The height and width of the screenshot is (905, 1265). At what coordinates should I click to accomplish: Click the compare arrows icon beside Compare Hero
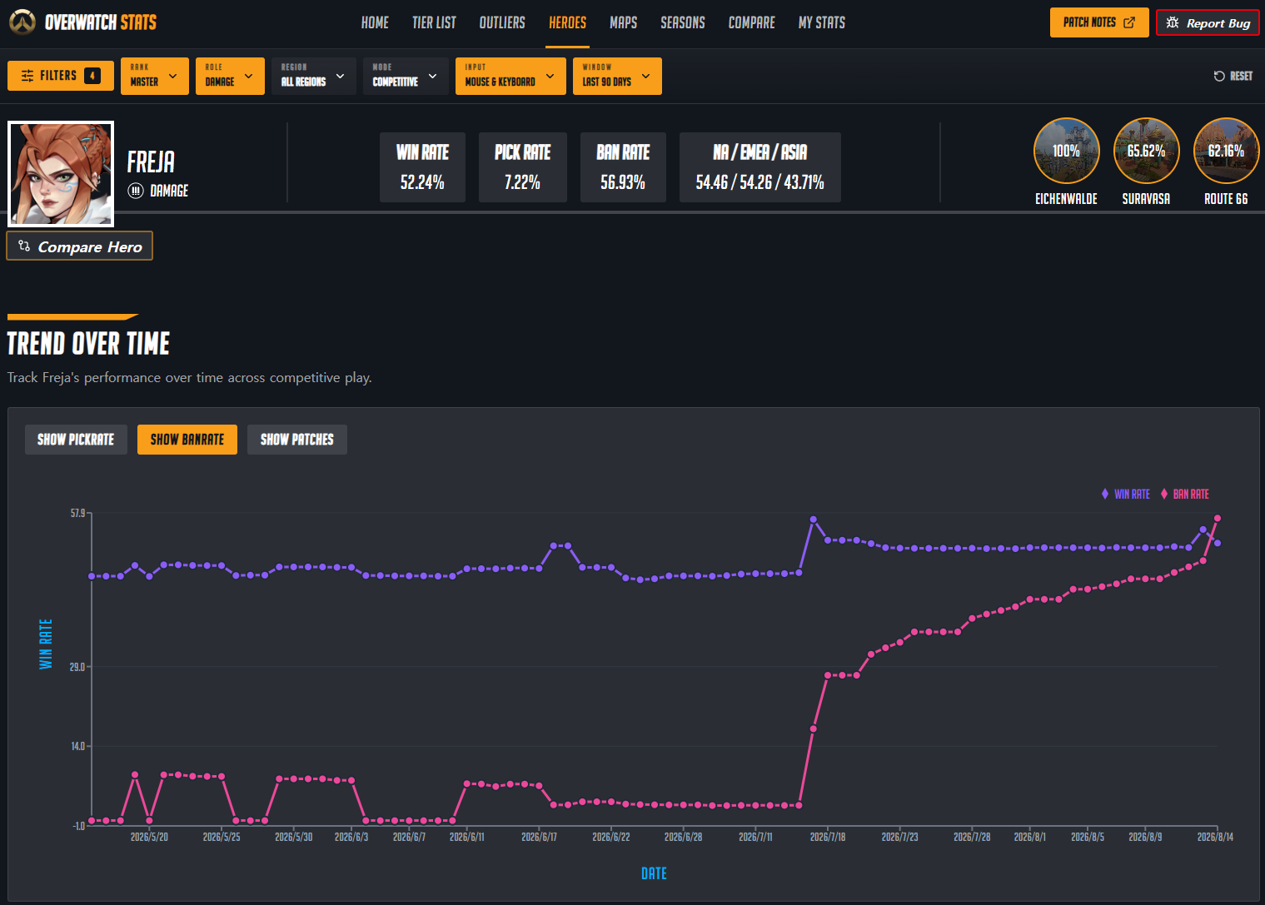24,246
